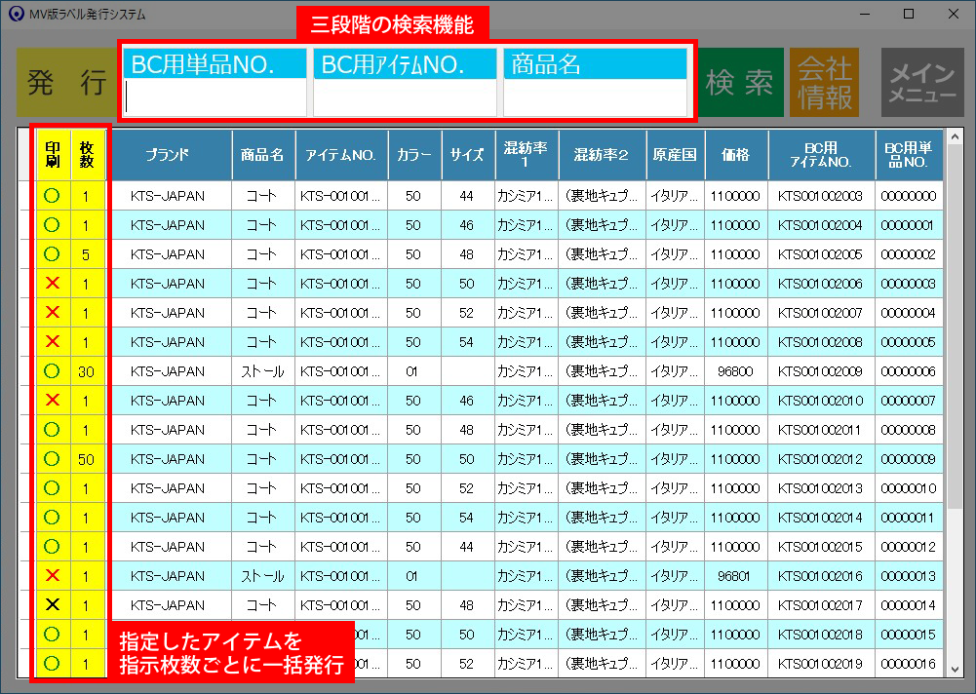Select the cell with price 96801

point(736,576)
